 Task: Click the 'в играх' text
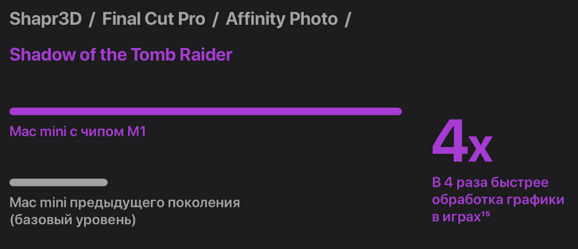coord(456,217)
